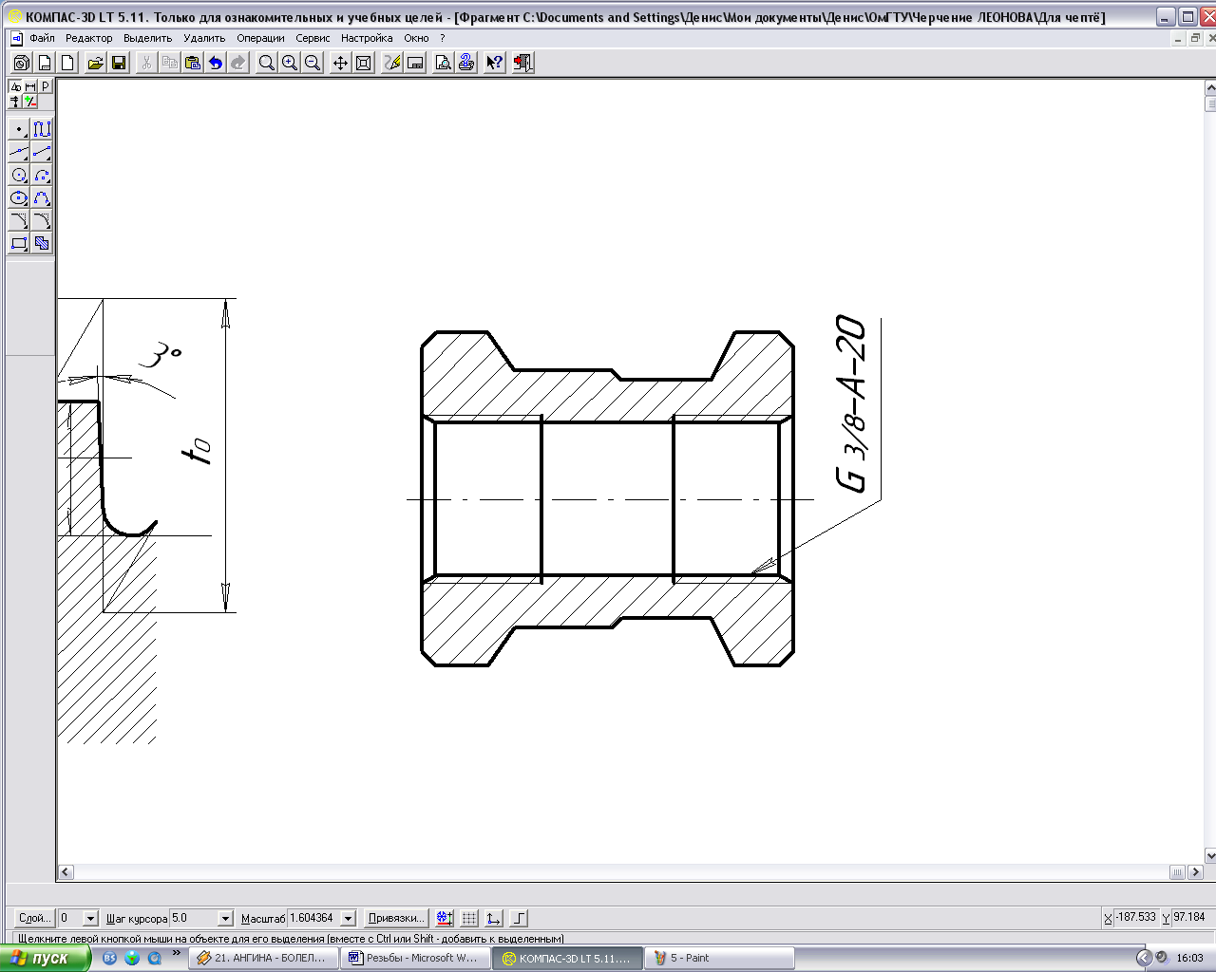This screenshot has width=1216, height=972.
Task: Select the pan view arrows tool
Action: pyautogui.click(x=340, y=63)
